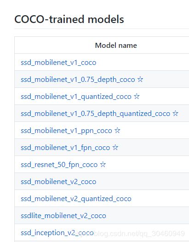Open the ssdlite_mobilenet_v2_coco link
Image resolution: width=189 pixels, height=242 pixels.
click(63, 216)
